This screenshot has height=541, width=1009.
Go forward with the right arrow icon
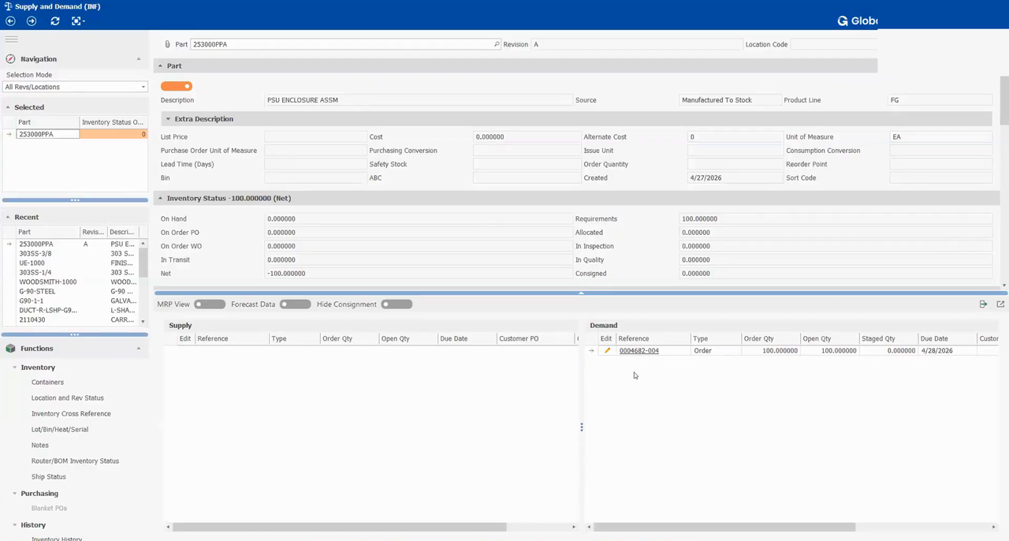tap(32, 21)
